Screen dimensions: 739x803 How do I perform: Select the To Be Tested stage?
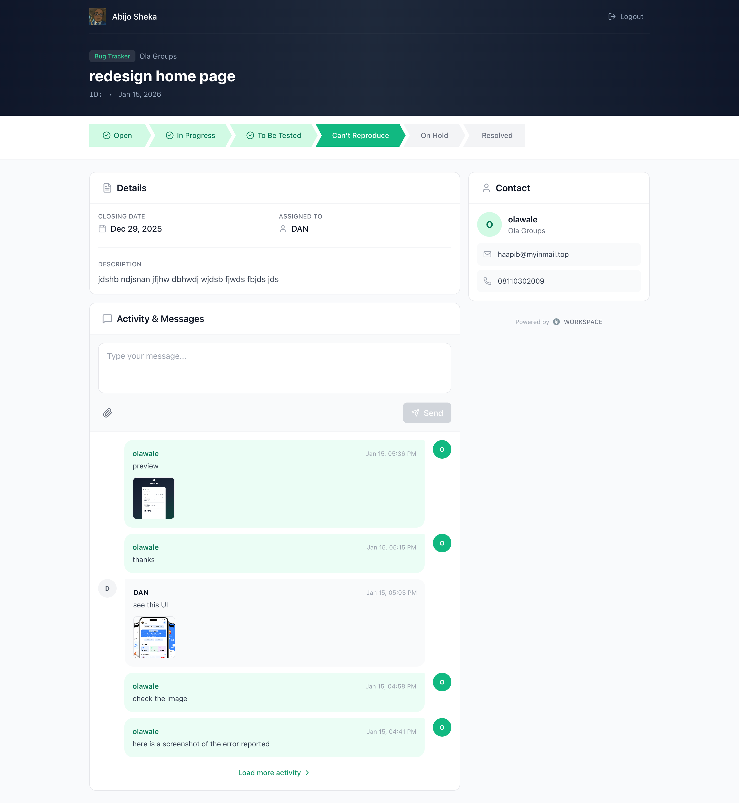[x=273, y=135]
